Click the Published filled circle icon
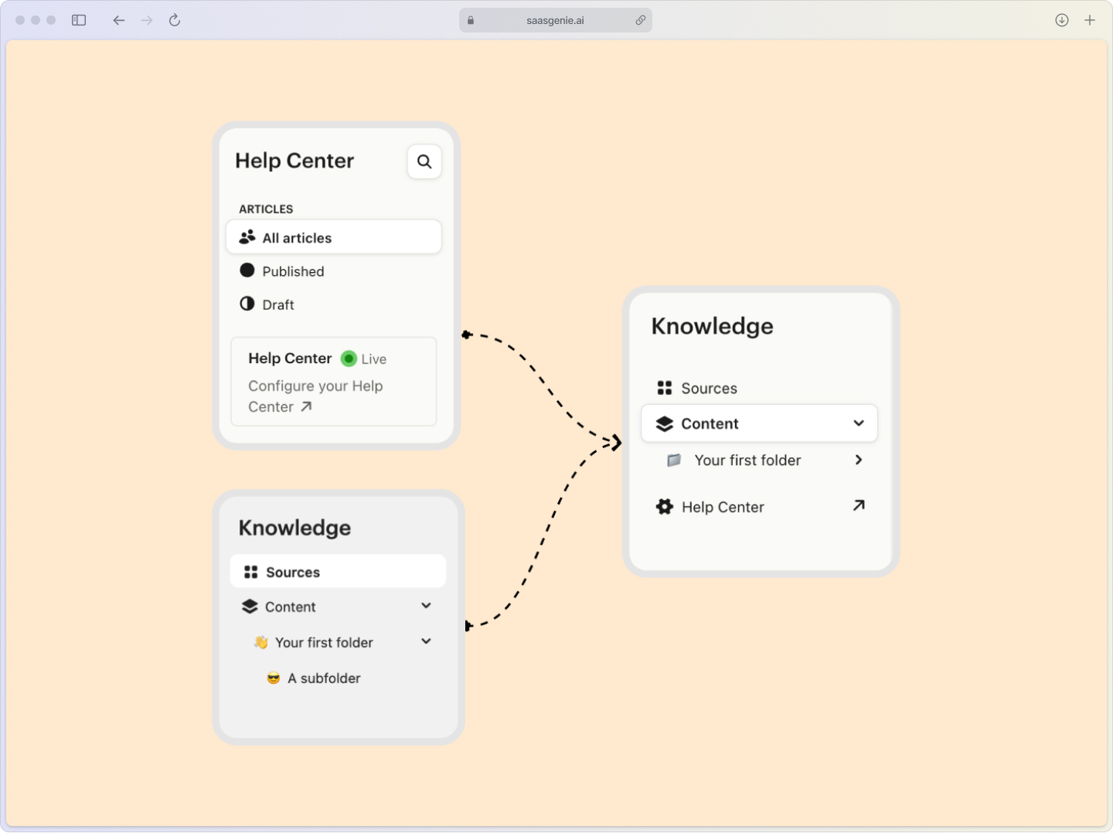The image size is (1113, 833). pos(247,270)
